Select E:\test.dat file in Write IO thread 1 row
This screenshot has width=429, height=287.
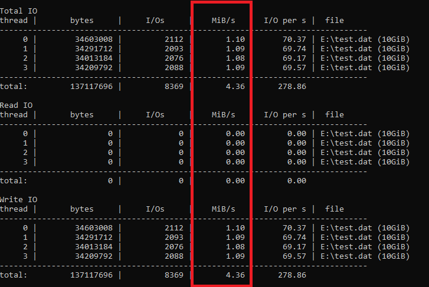pyautogui.click(x=365, y=237)
